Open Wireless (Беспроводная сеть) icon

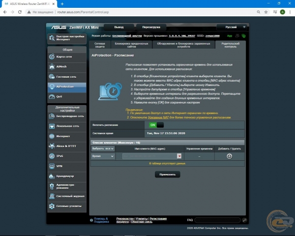coord(52,116)
